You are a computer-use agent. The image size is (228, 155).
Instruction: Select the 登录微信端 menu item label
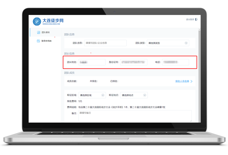[x=46, y=41]
